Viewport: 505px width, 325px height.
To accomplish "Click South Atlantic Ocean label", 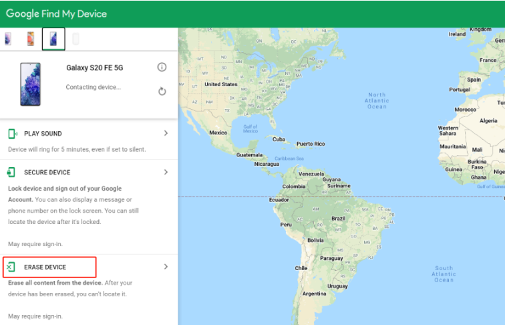I will click(444, 274).
